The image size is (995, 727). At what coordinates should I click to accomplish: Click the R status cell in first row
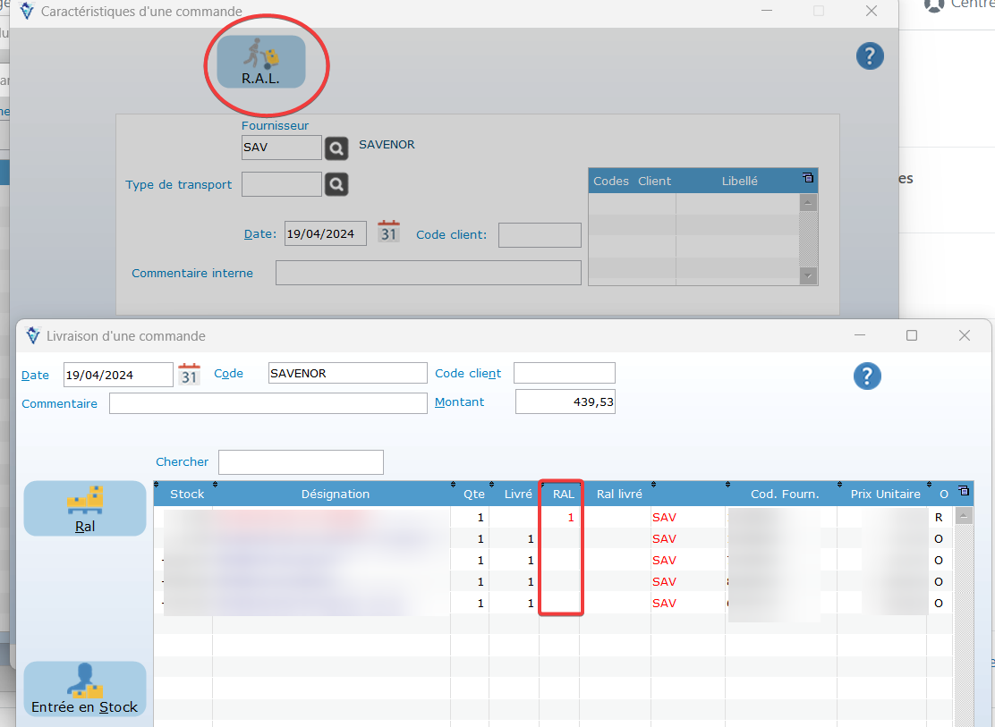[x=939, y=518]
